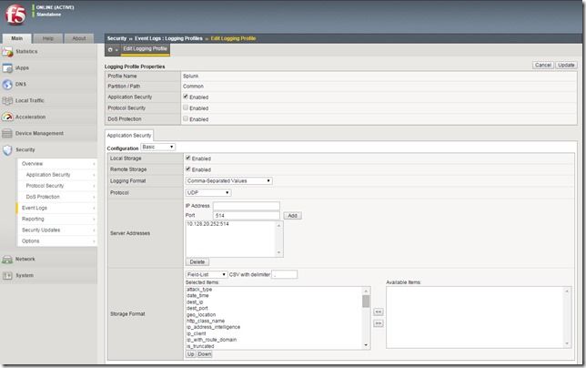Click Delete under the server addresses list

pos(197,261)
